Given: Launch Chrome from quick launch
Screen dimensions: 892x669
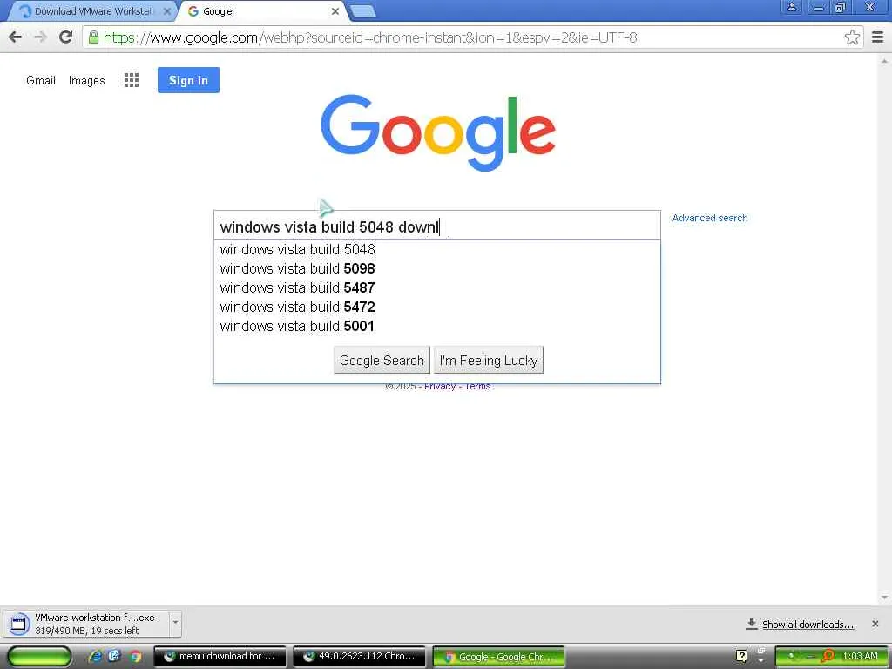Looking at the screenshot, I should click(x=135, y=656).
